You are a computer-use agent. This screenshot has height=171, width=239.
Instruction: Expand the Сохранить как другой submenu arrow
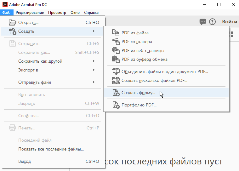94,61
